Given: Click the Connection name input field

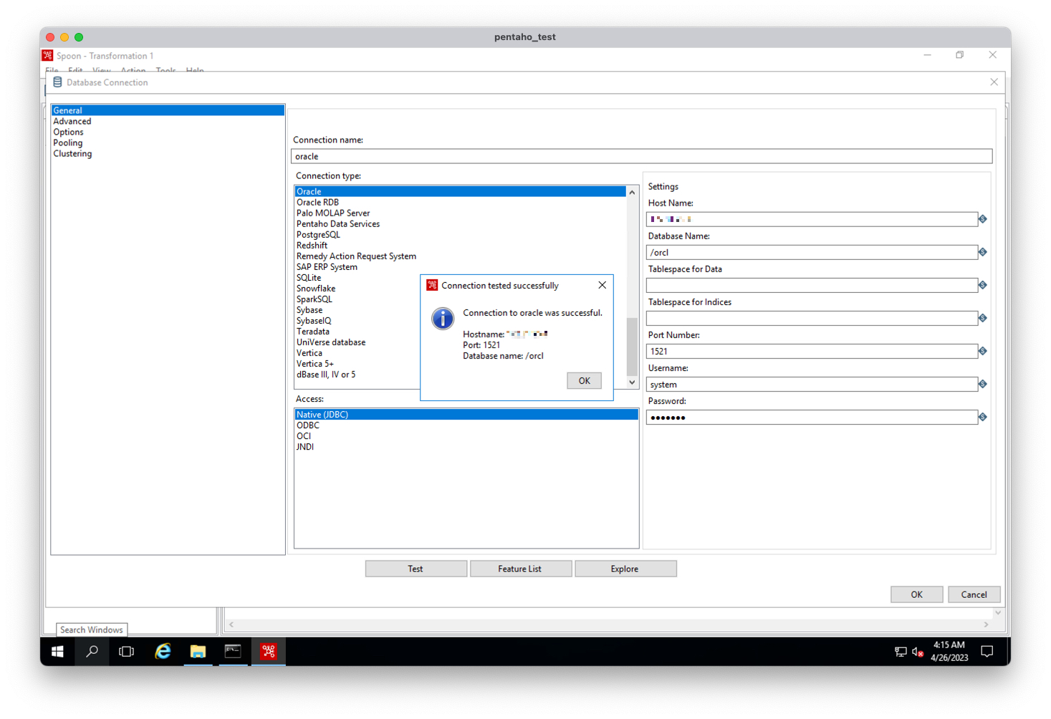Looking at the screenshot, I should coord(641,156).
